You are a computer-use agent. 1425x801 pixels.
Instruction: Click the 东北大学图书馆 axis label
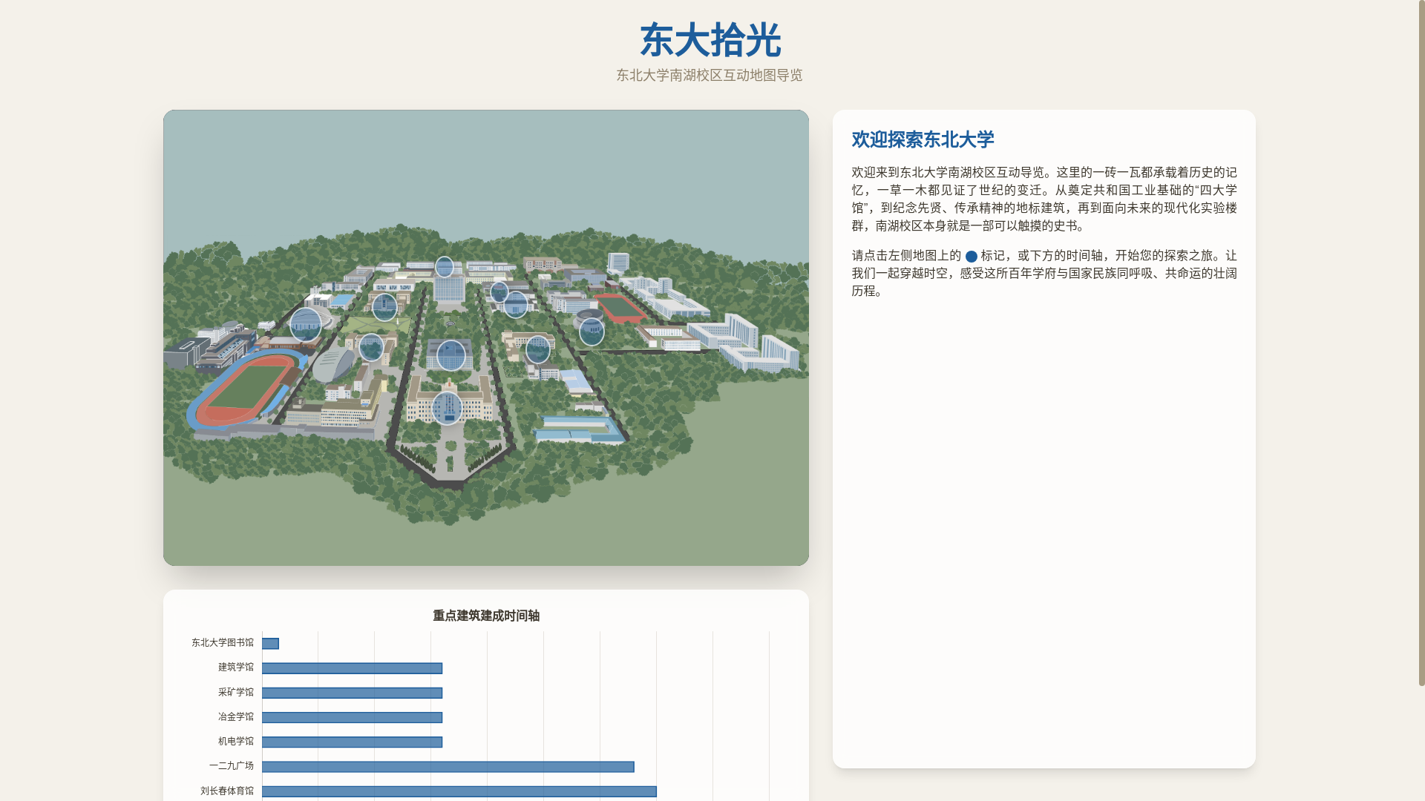pos(223,643)
